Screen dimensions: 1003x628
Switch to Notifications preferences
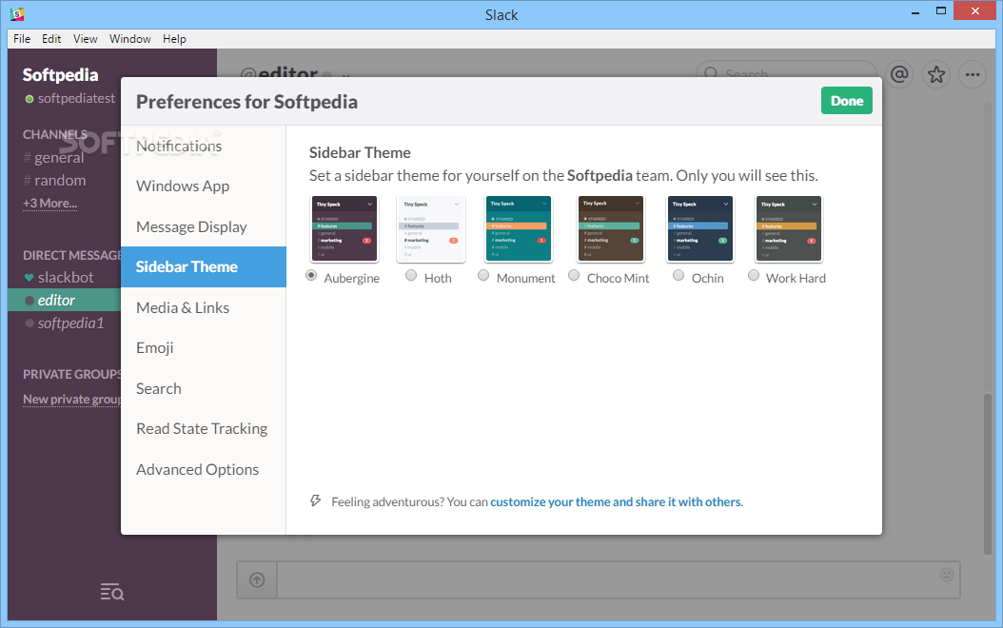(x=204, y=146)
